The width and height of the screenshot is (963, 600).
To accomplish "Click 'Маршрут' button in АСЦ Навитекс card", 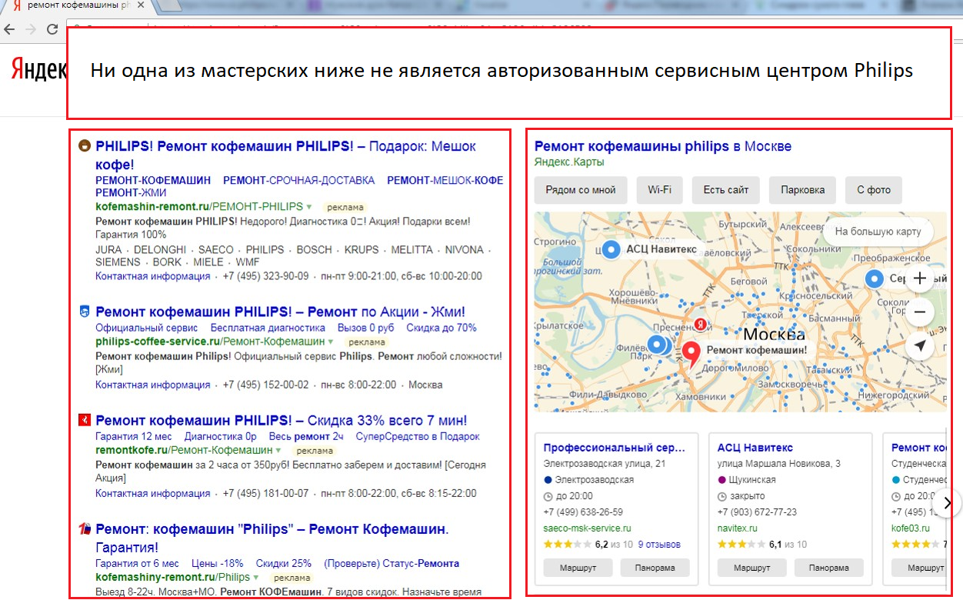I will click(x=751, y=568).
